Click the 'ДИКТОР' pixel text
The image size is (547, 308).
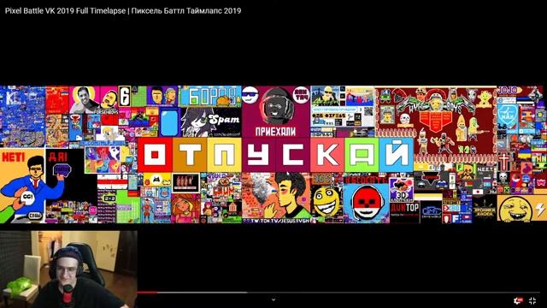[404, 208]
